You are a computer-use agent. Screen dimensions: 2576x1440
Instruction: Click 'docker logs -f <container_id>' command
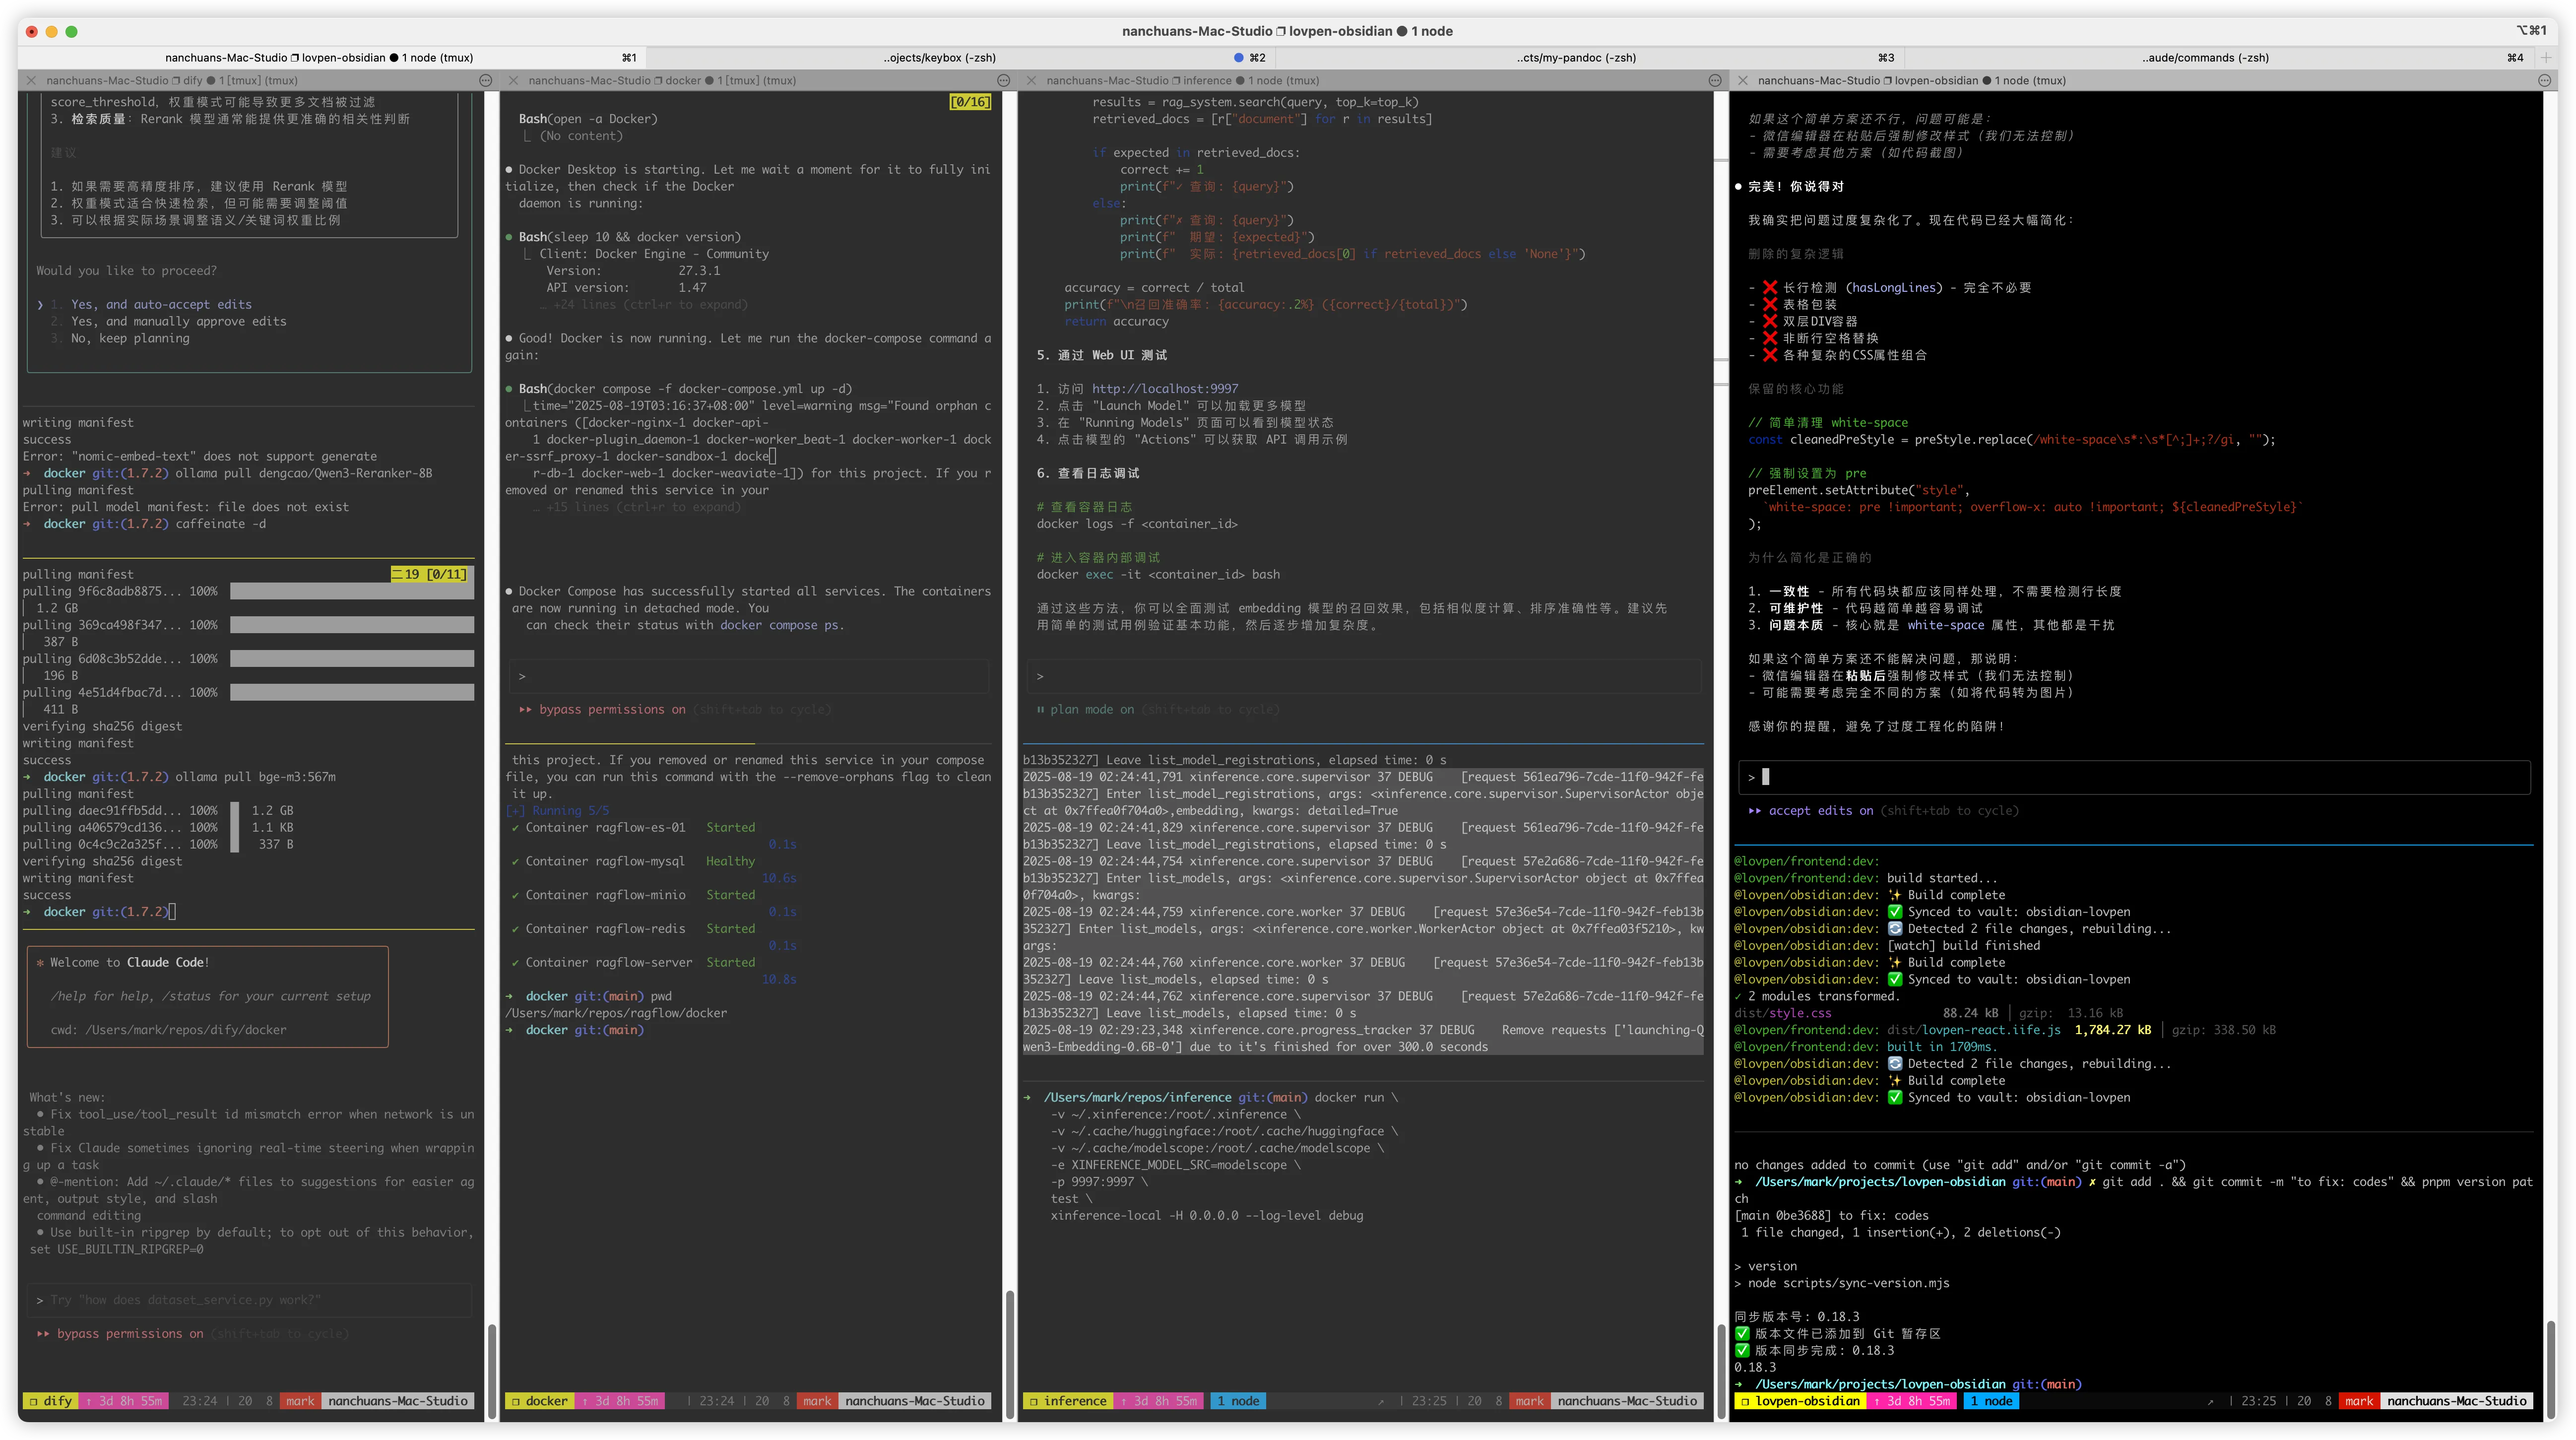1137,524
